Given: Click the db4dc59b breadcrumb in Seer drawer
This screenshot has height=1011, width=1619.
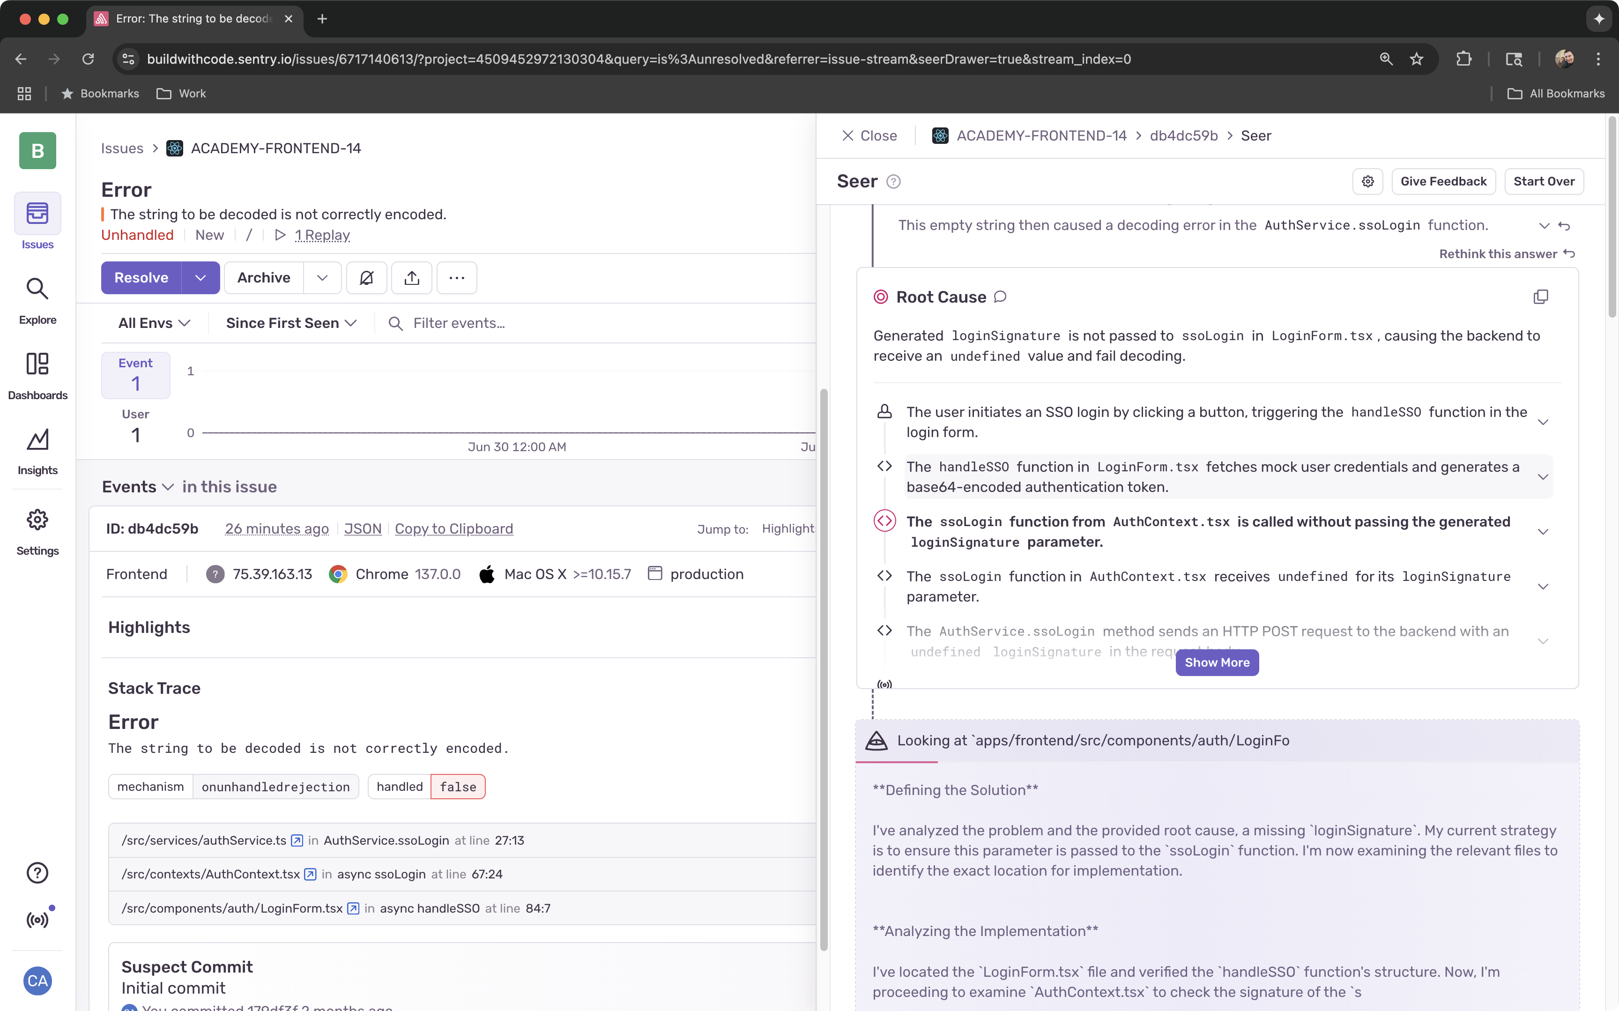Looking at the screenshot, I should click(1183, 135).
